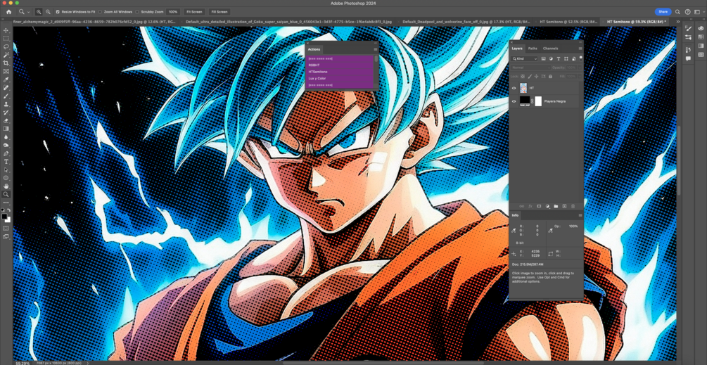Toggle lock all for the layer
This screenshot has width=707, height=365.
coord(550,77)
